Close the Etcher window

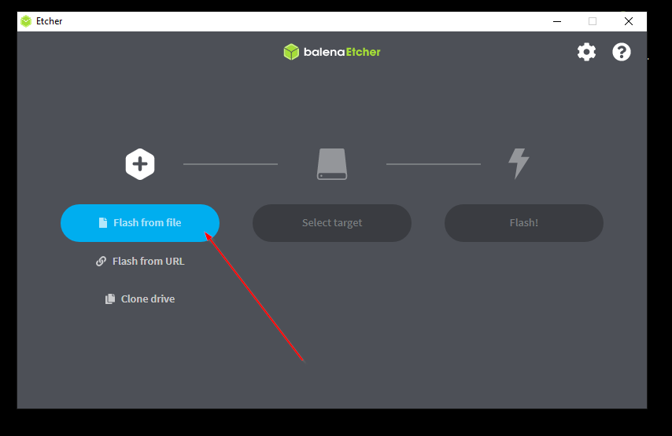[x=628, y=21]
